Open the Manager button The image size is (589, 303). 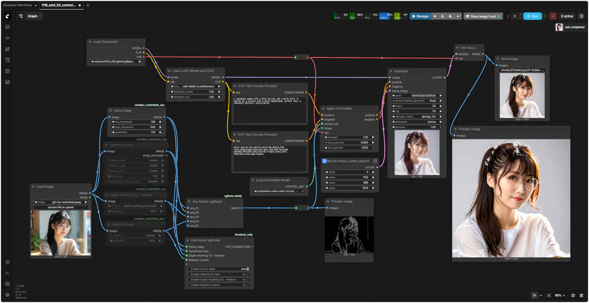tap(420, 16)
